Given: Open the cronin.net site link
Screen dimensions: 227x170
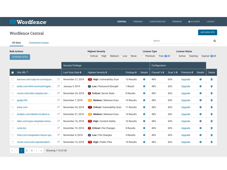Looking at the screenshot, I should [x=33, y=93].
